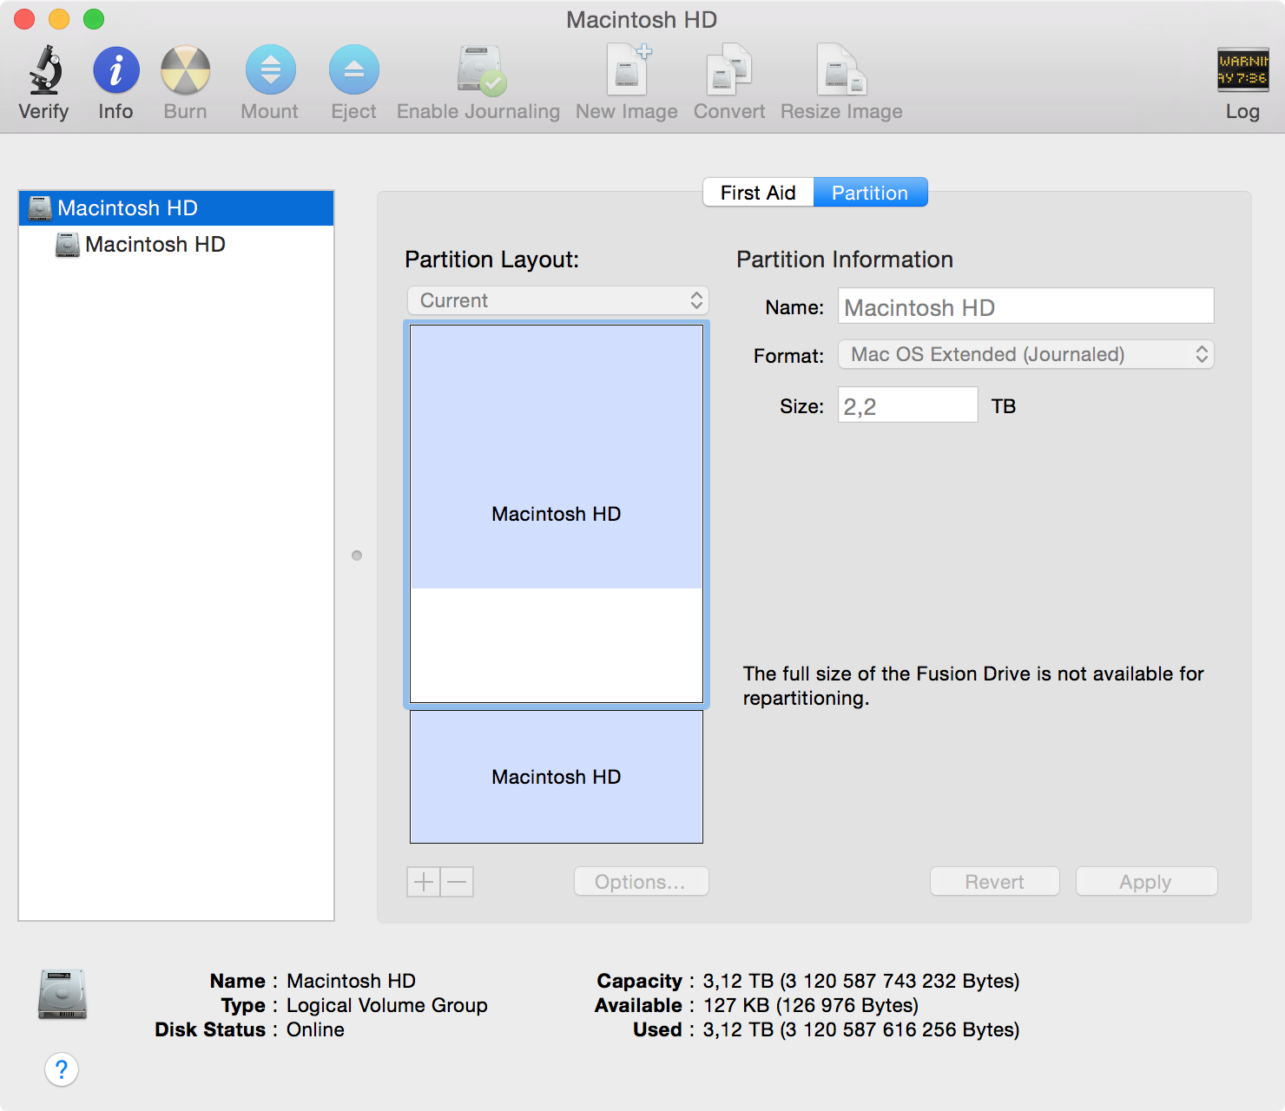
Task: Open the Format dropdown Mac OS Extended
Action: click(1025, 354)
